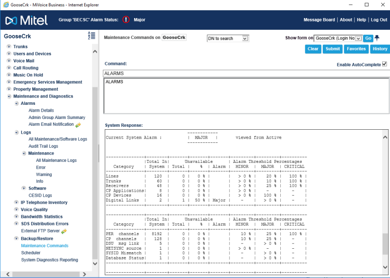
Task: Open the Info logs item
Action: [x=39, y=181]
